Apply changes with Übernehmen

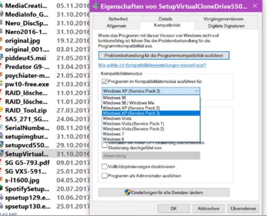243,209
